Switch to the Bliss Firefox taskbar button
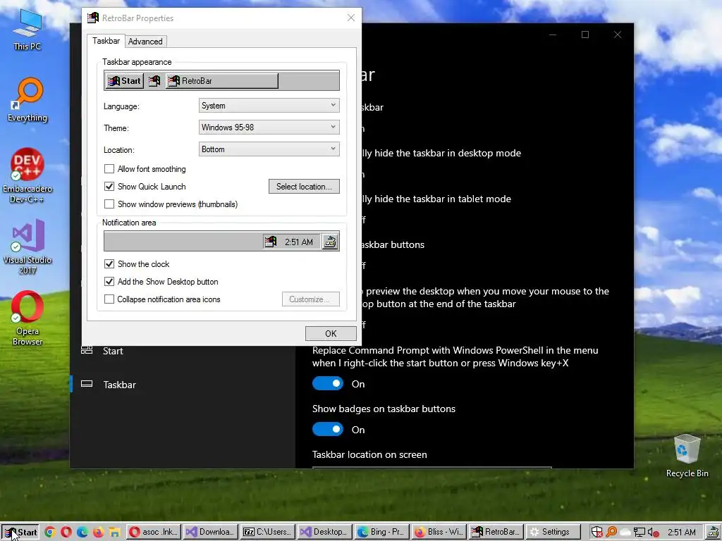722x541 pixels. coord(439,533)
